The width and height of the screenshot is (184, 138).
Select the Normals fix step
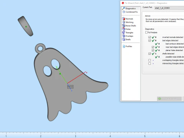[x=128, y=19]
